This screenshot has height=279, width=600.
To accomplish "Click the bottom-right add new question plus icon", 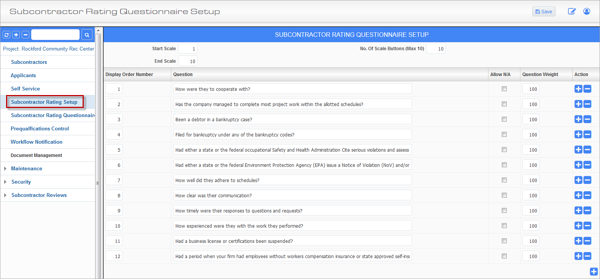I will 594,271.
